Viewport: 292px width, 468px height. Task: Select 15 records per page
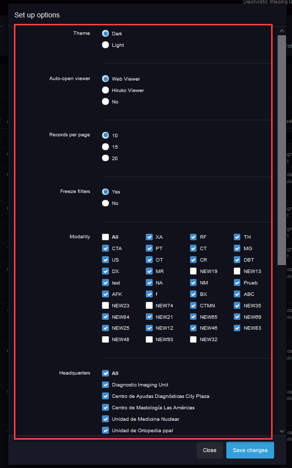tap(105, 147)
